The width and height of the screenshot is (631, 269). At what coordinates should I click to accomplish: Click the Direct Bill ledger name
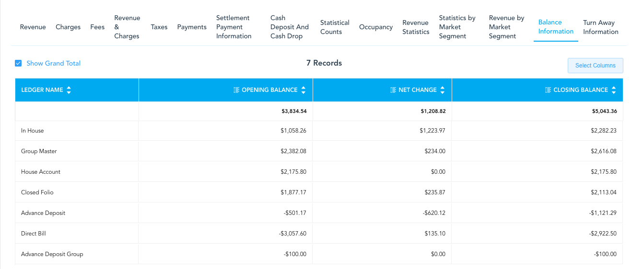coord(34,234)
